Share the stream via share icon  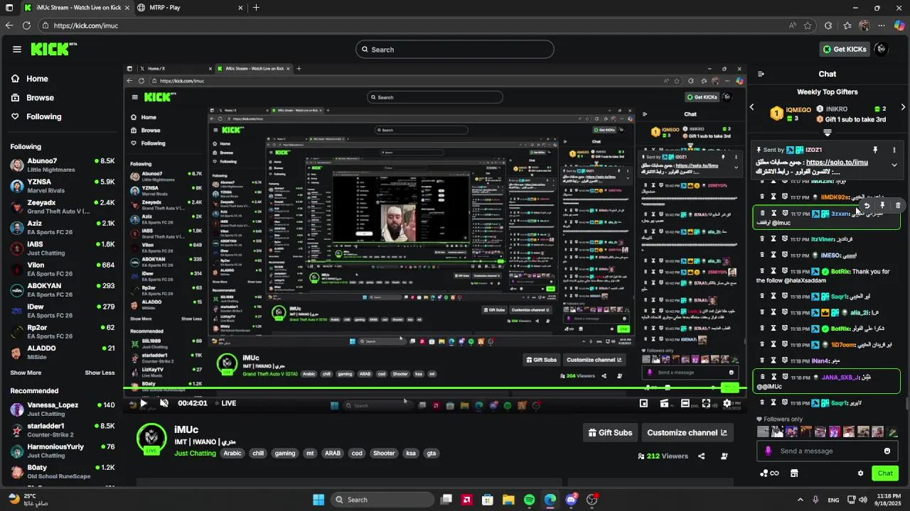click(702, 456)
